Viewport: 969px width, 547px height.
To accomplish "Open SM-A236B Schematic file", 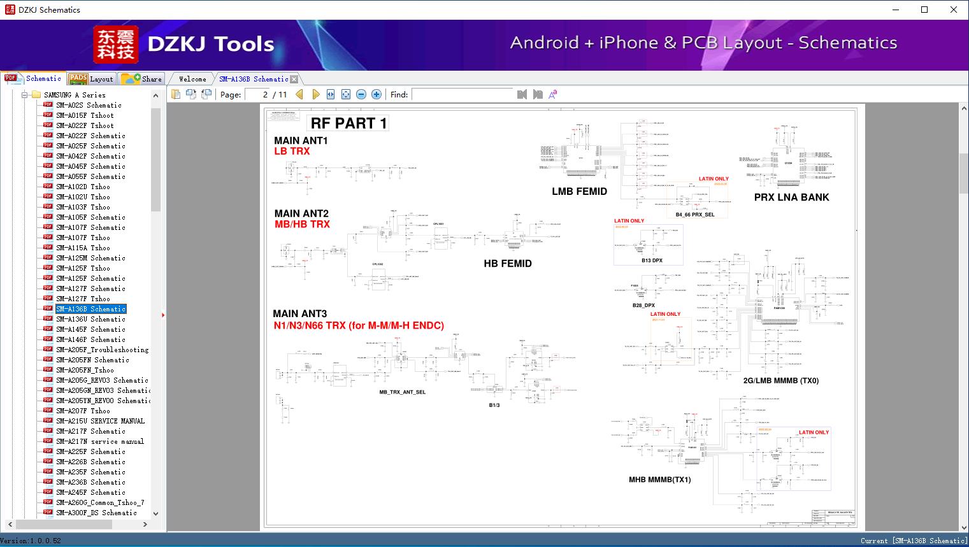I will pos(90,482).
